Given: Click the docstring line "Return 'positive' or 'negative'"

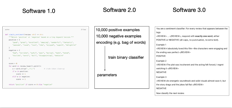Looking at the screenshot, I should 41,37.
